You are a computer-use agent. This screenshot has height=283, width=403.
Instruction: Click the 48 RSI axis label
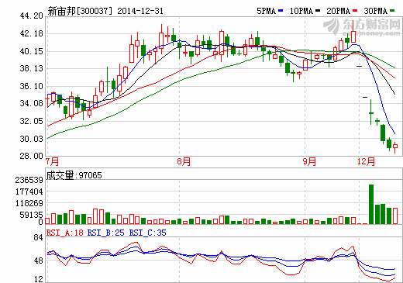click(x=38, y=261)
